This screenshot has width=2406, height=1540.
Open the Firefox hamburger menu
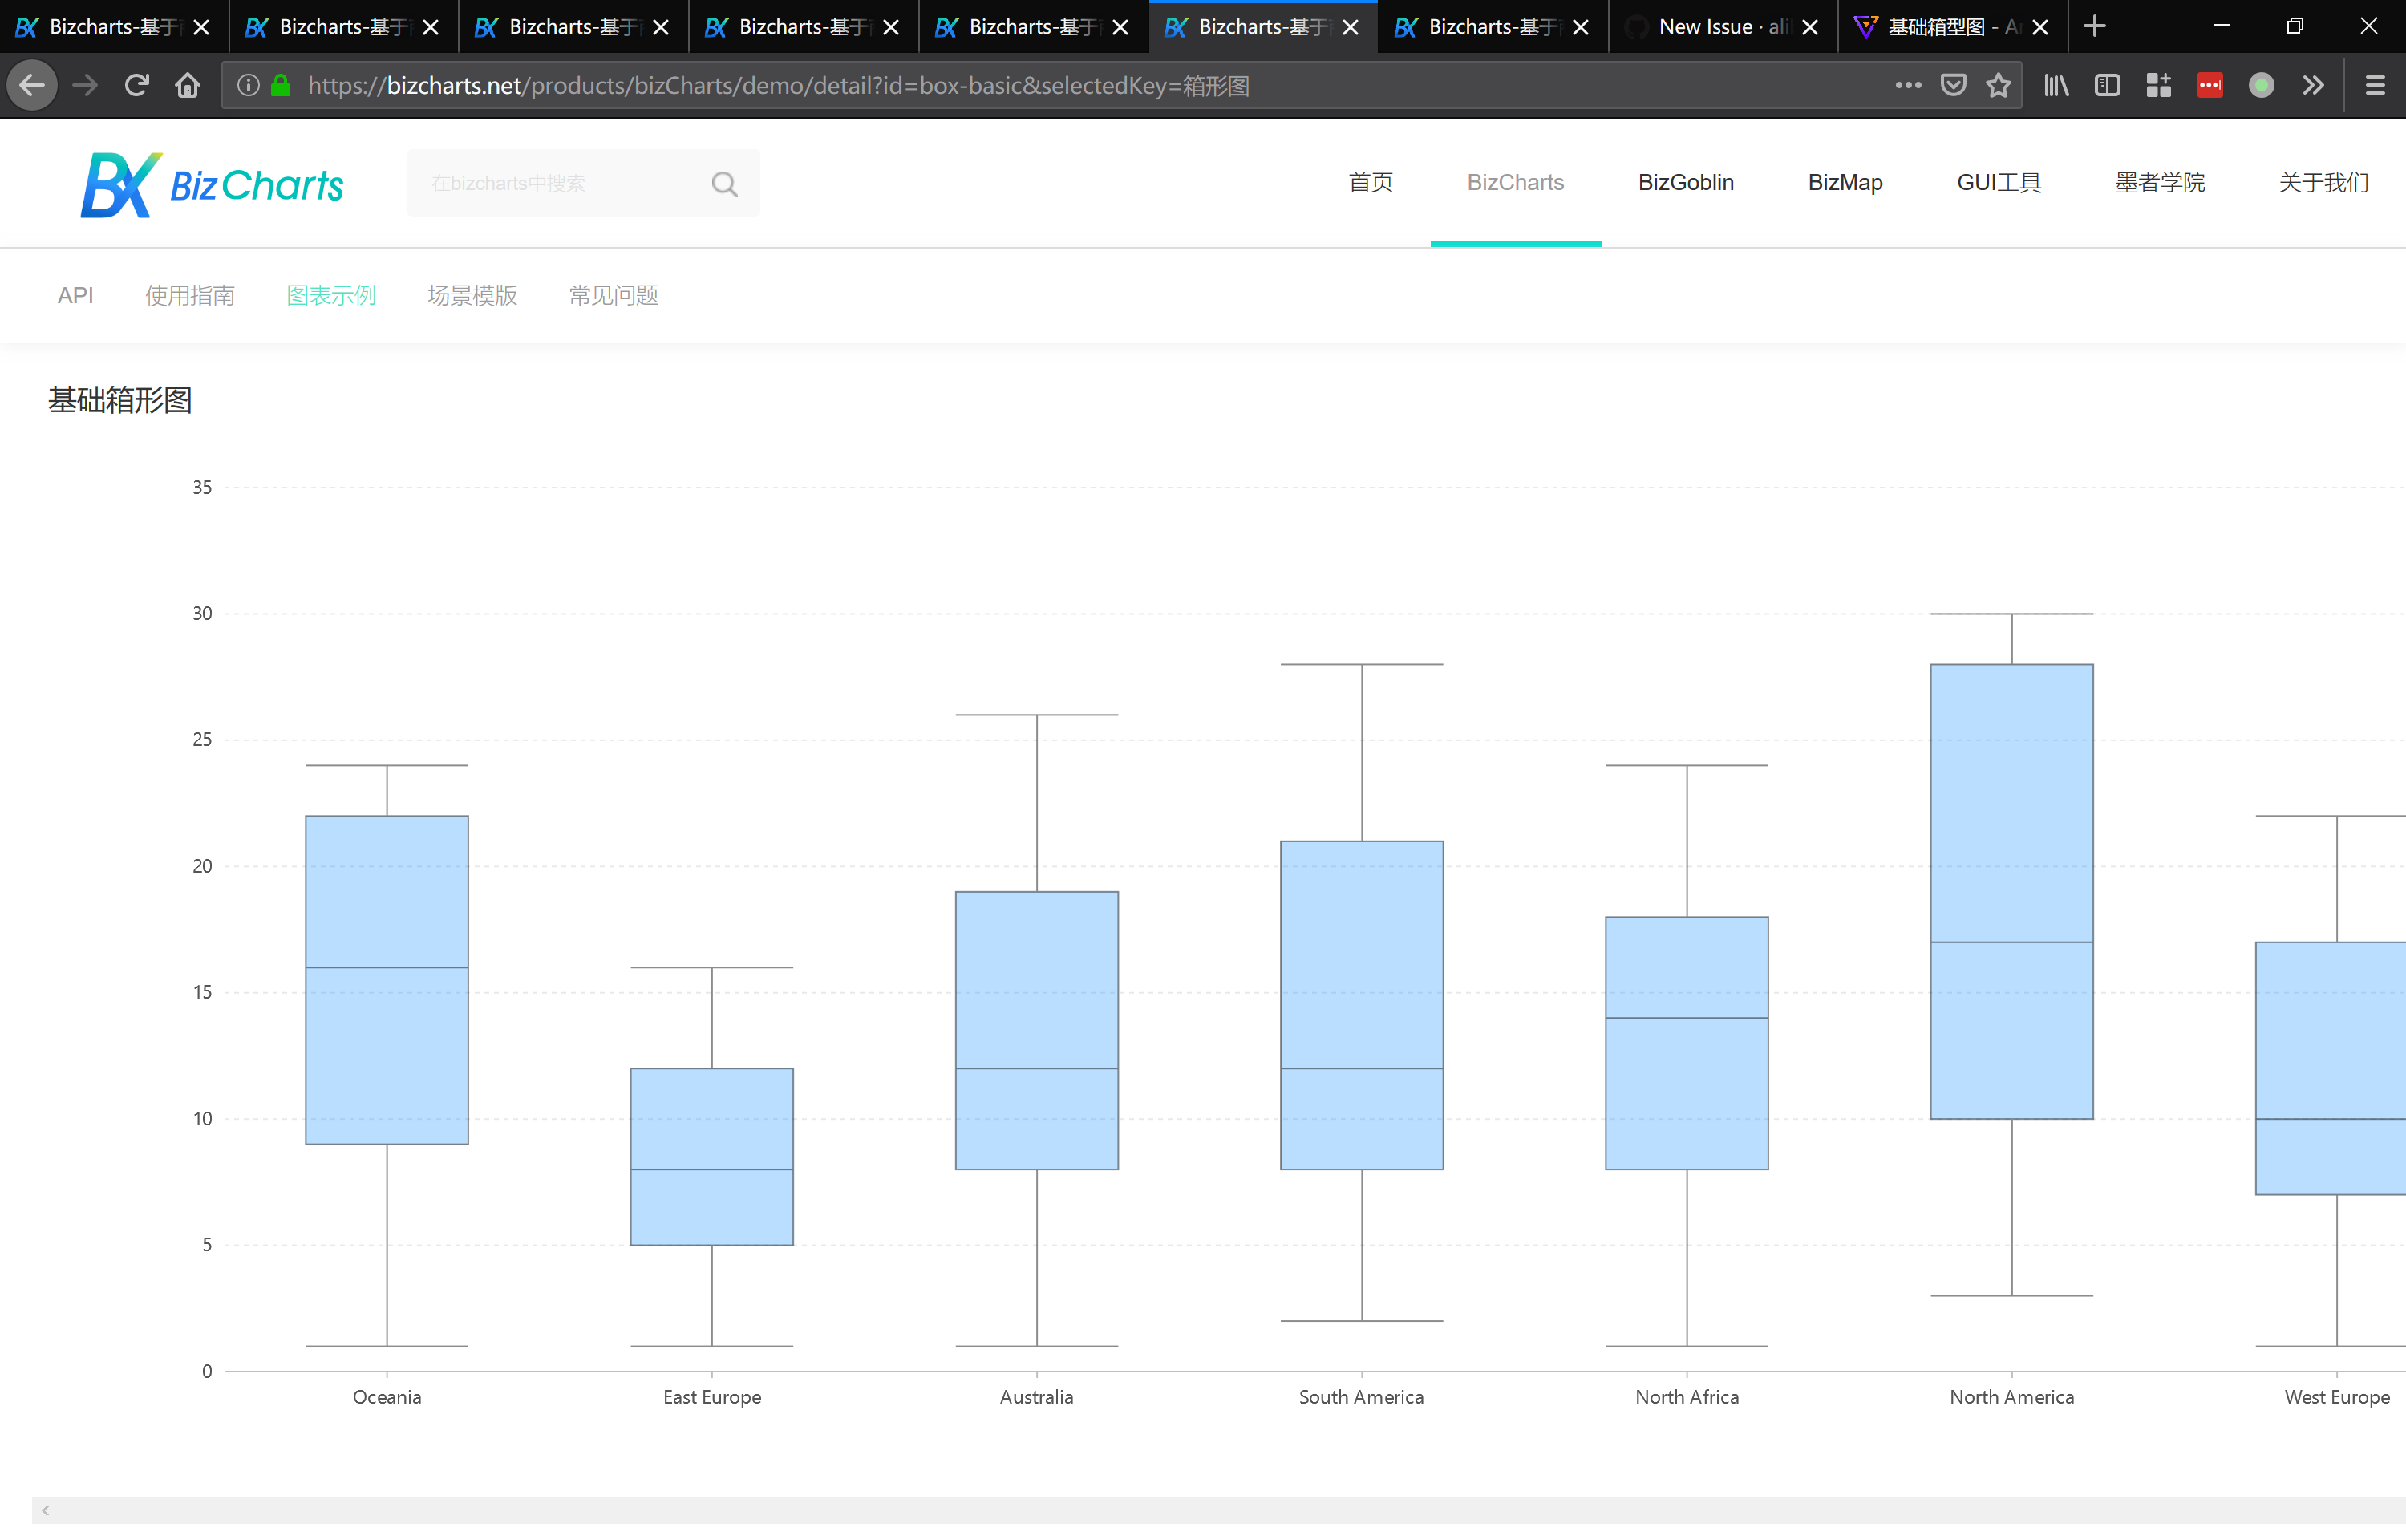(x=2376, y=85)
